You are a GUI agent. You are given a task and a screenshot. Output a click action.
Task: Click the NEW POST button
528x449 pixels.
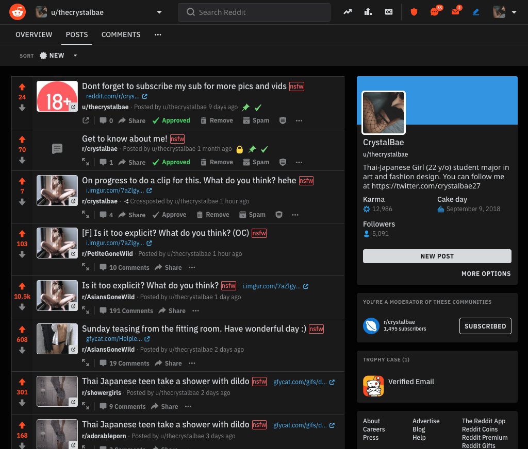(437, 256)
